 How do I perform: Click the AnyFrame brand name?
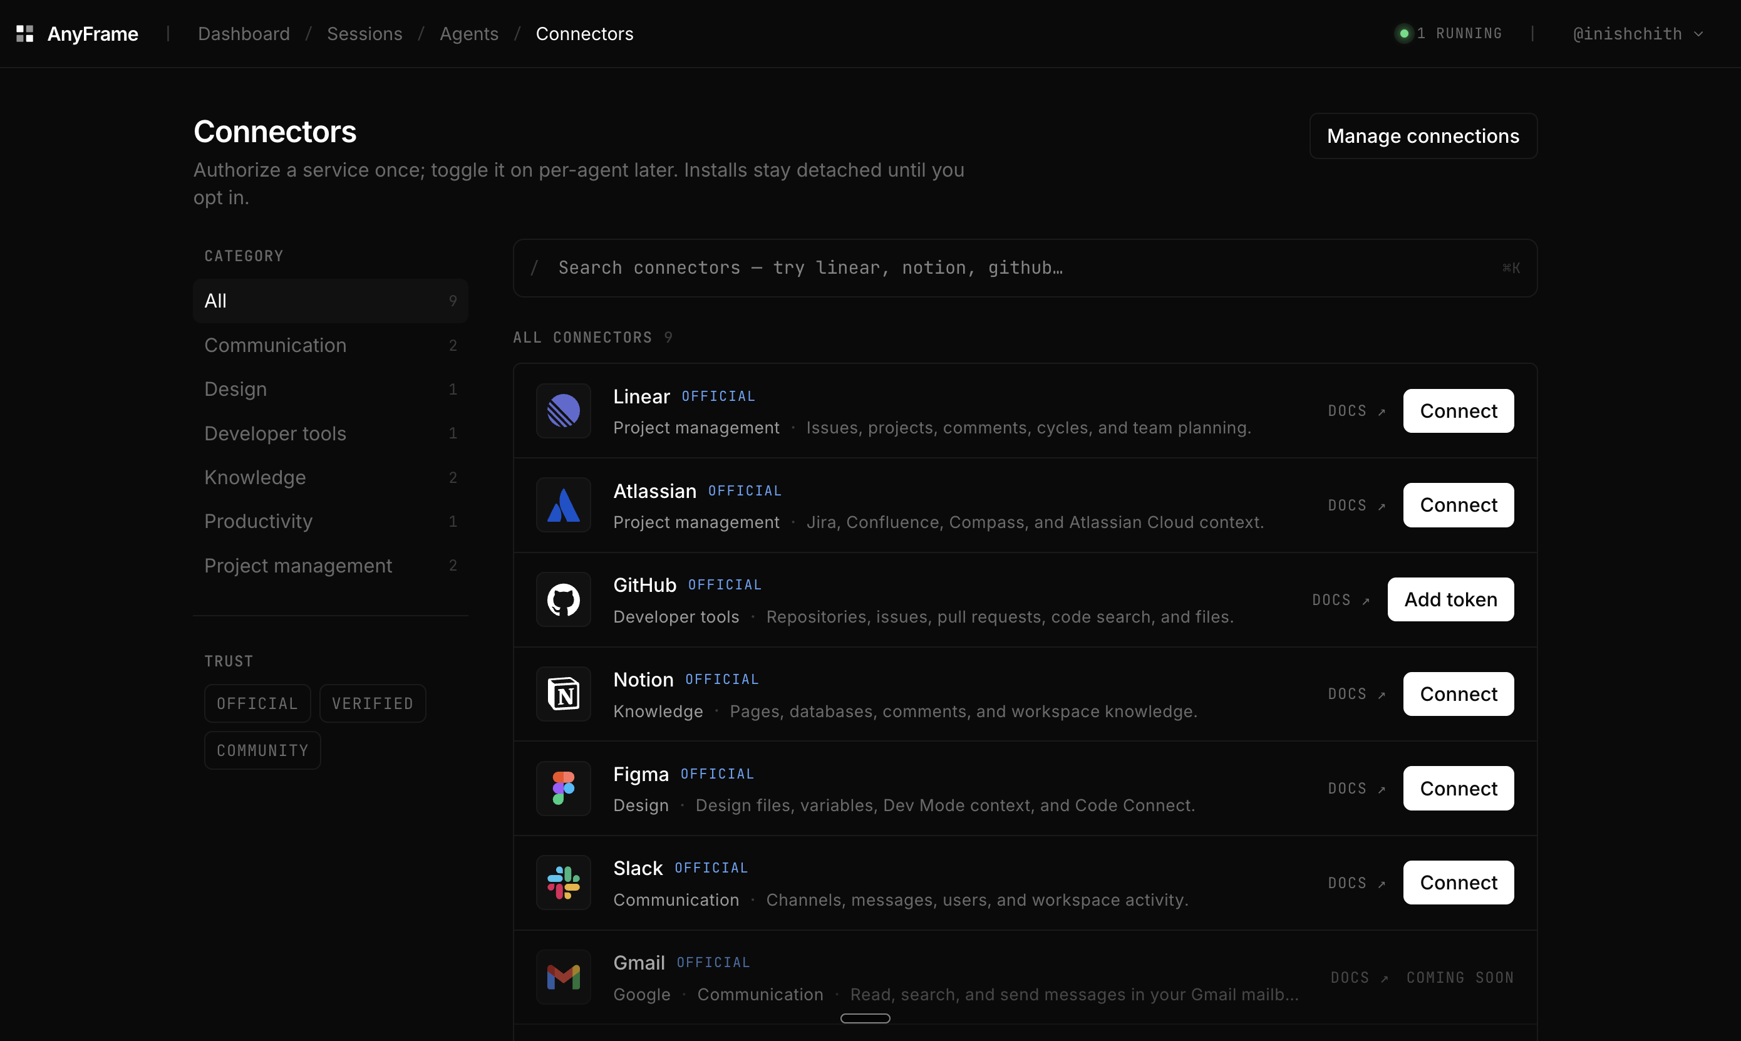pos(93,34)
